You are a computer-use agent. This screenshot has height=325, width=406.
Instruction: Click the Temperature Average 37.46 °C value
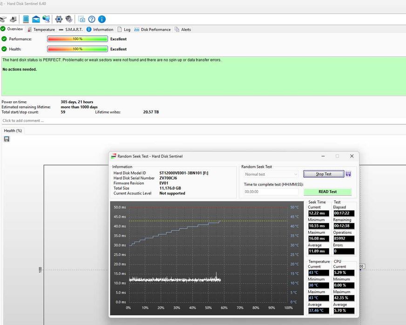click(x=318, y=311)
